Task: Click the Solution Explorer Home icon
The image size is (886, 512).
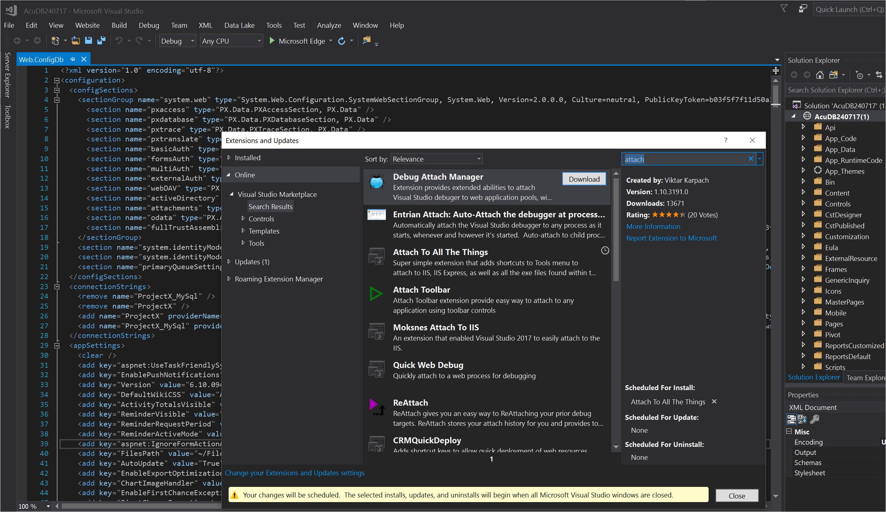Action: click(820, 75)
